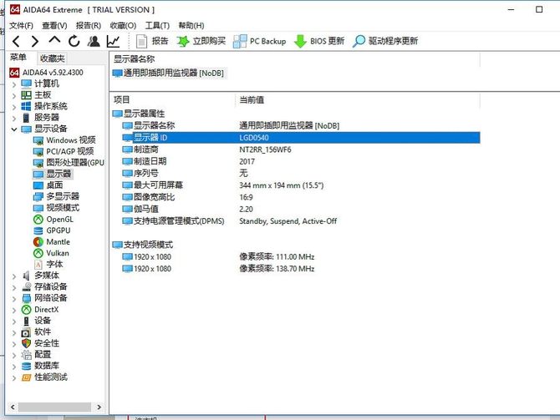Open the graph chart toolbar icon
The height and width of the screenshot is (420, 560).
pyautogui.click(x=113, y=42)
